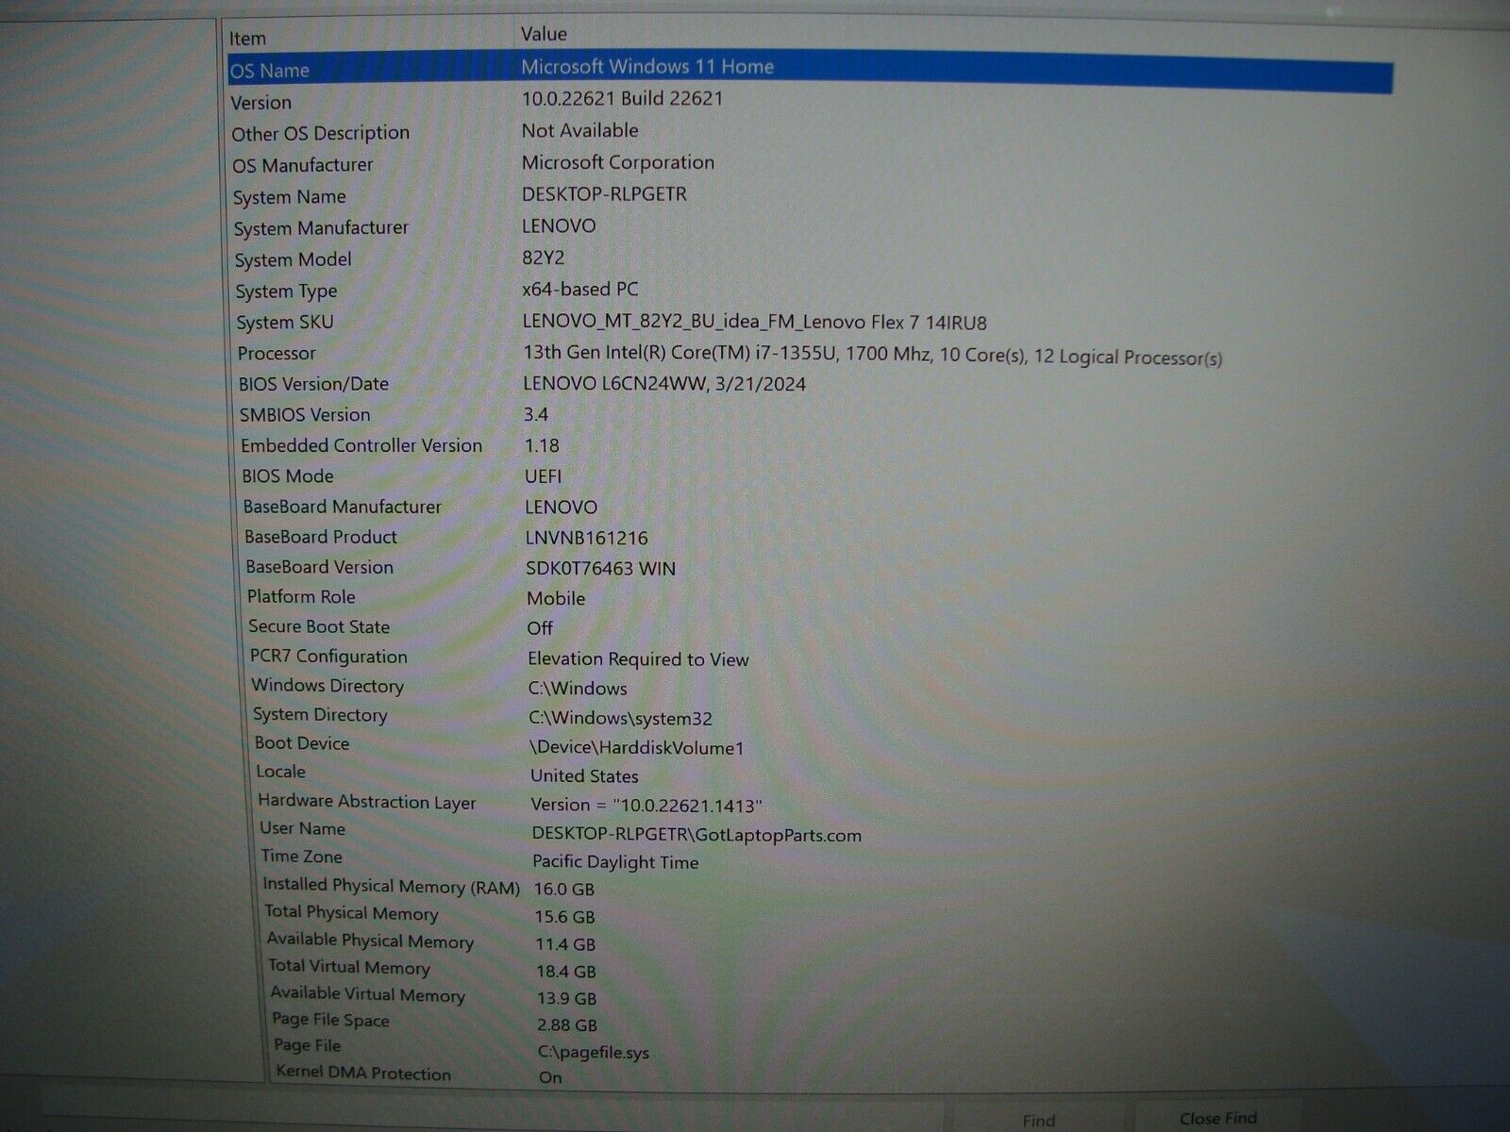Screen dimensions: 1510x1132
Task: Click the 'United States' value
Action: point(584,776)
